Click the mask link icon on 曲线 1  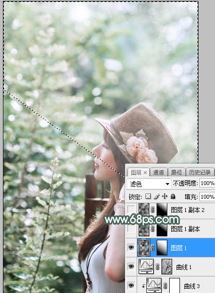click(x=158, y=267)
